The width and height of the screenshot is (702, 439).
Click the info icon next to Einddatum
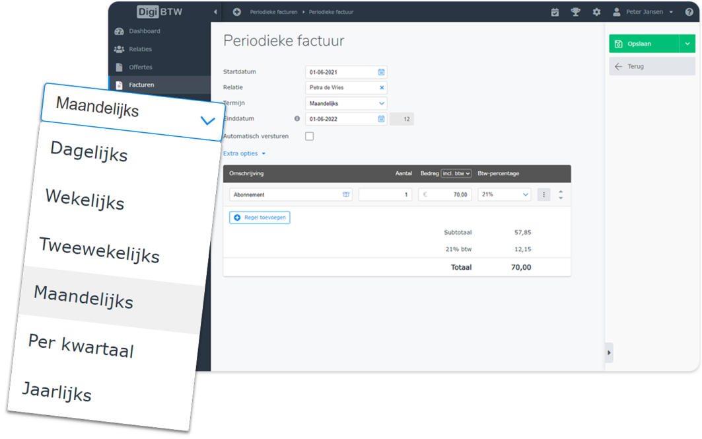pos(297,119)
